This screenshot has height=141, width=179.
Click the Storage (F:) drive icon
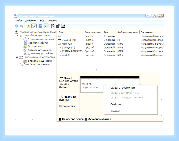(x=60, y=47)
